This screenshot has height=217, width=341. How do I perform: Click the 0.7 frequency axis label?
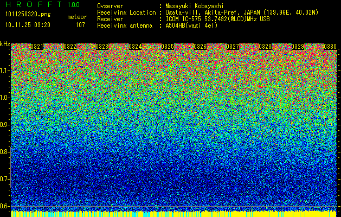[x=5, y=179]
